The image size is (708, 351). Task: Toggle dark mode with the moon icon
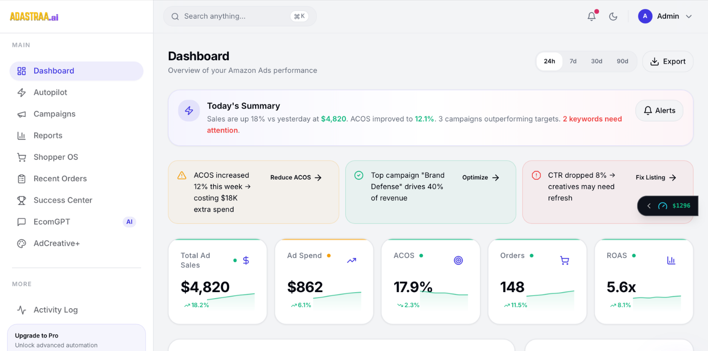click(x=613, y=16)
